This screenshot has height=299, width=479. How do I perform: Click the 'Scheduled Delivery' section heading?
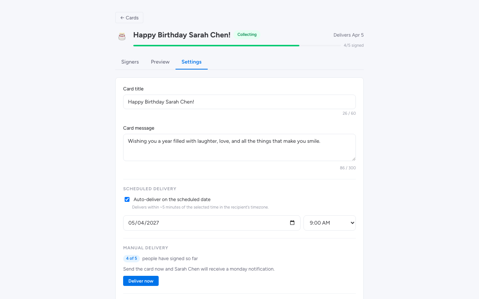[150, 189]
